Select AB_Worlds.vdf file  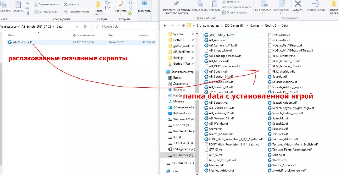click(x=216, y=124)
